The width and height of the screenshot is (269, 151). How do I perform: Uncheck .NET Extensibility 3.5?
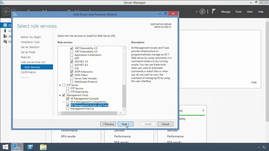pyautogui.click(x=71, y=48)
